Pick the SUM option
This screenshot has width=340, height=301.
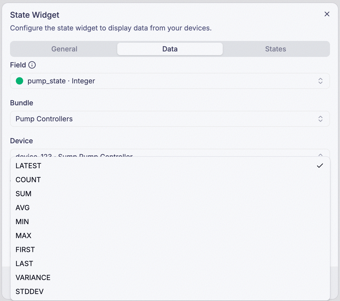click(x=170, y=194)
